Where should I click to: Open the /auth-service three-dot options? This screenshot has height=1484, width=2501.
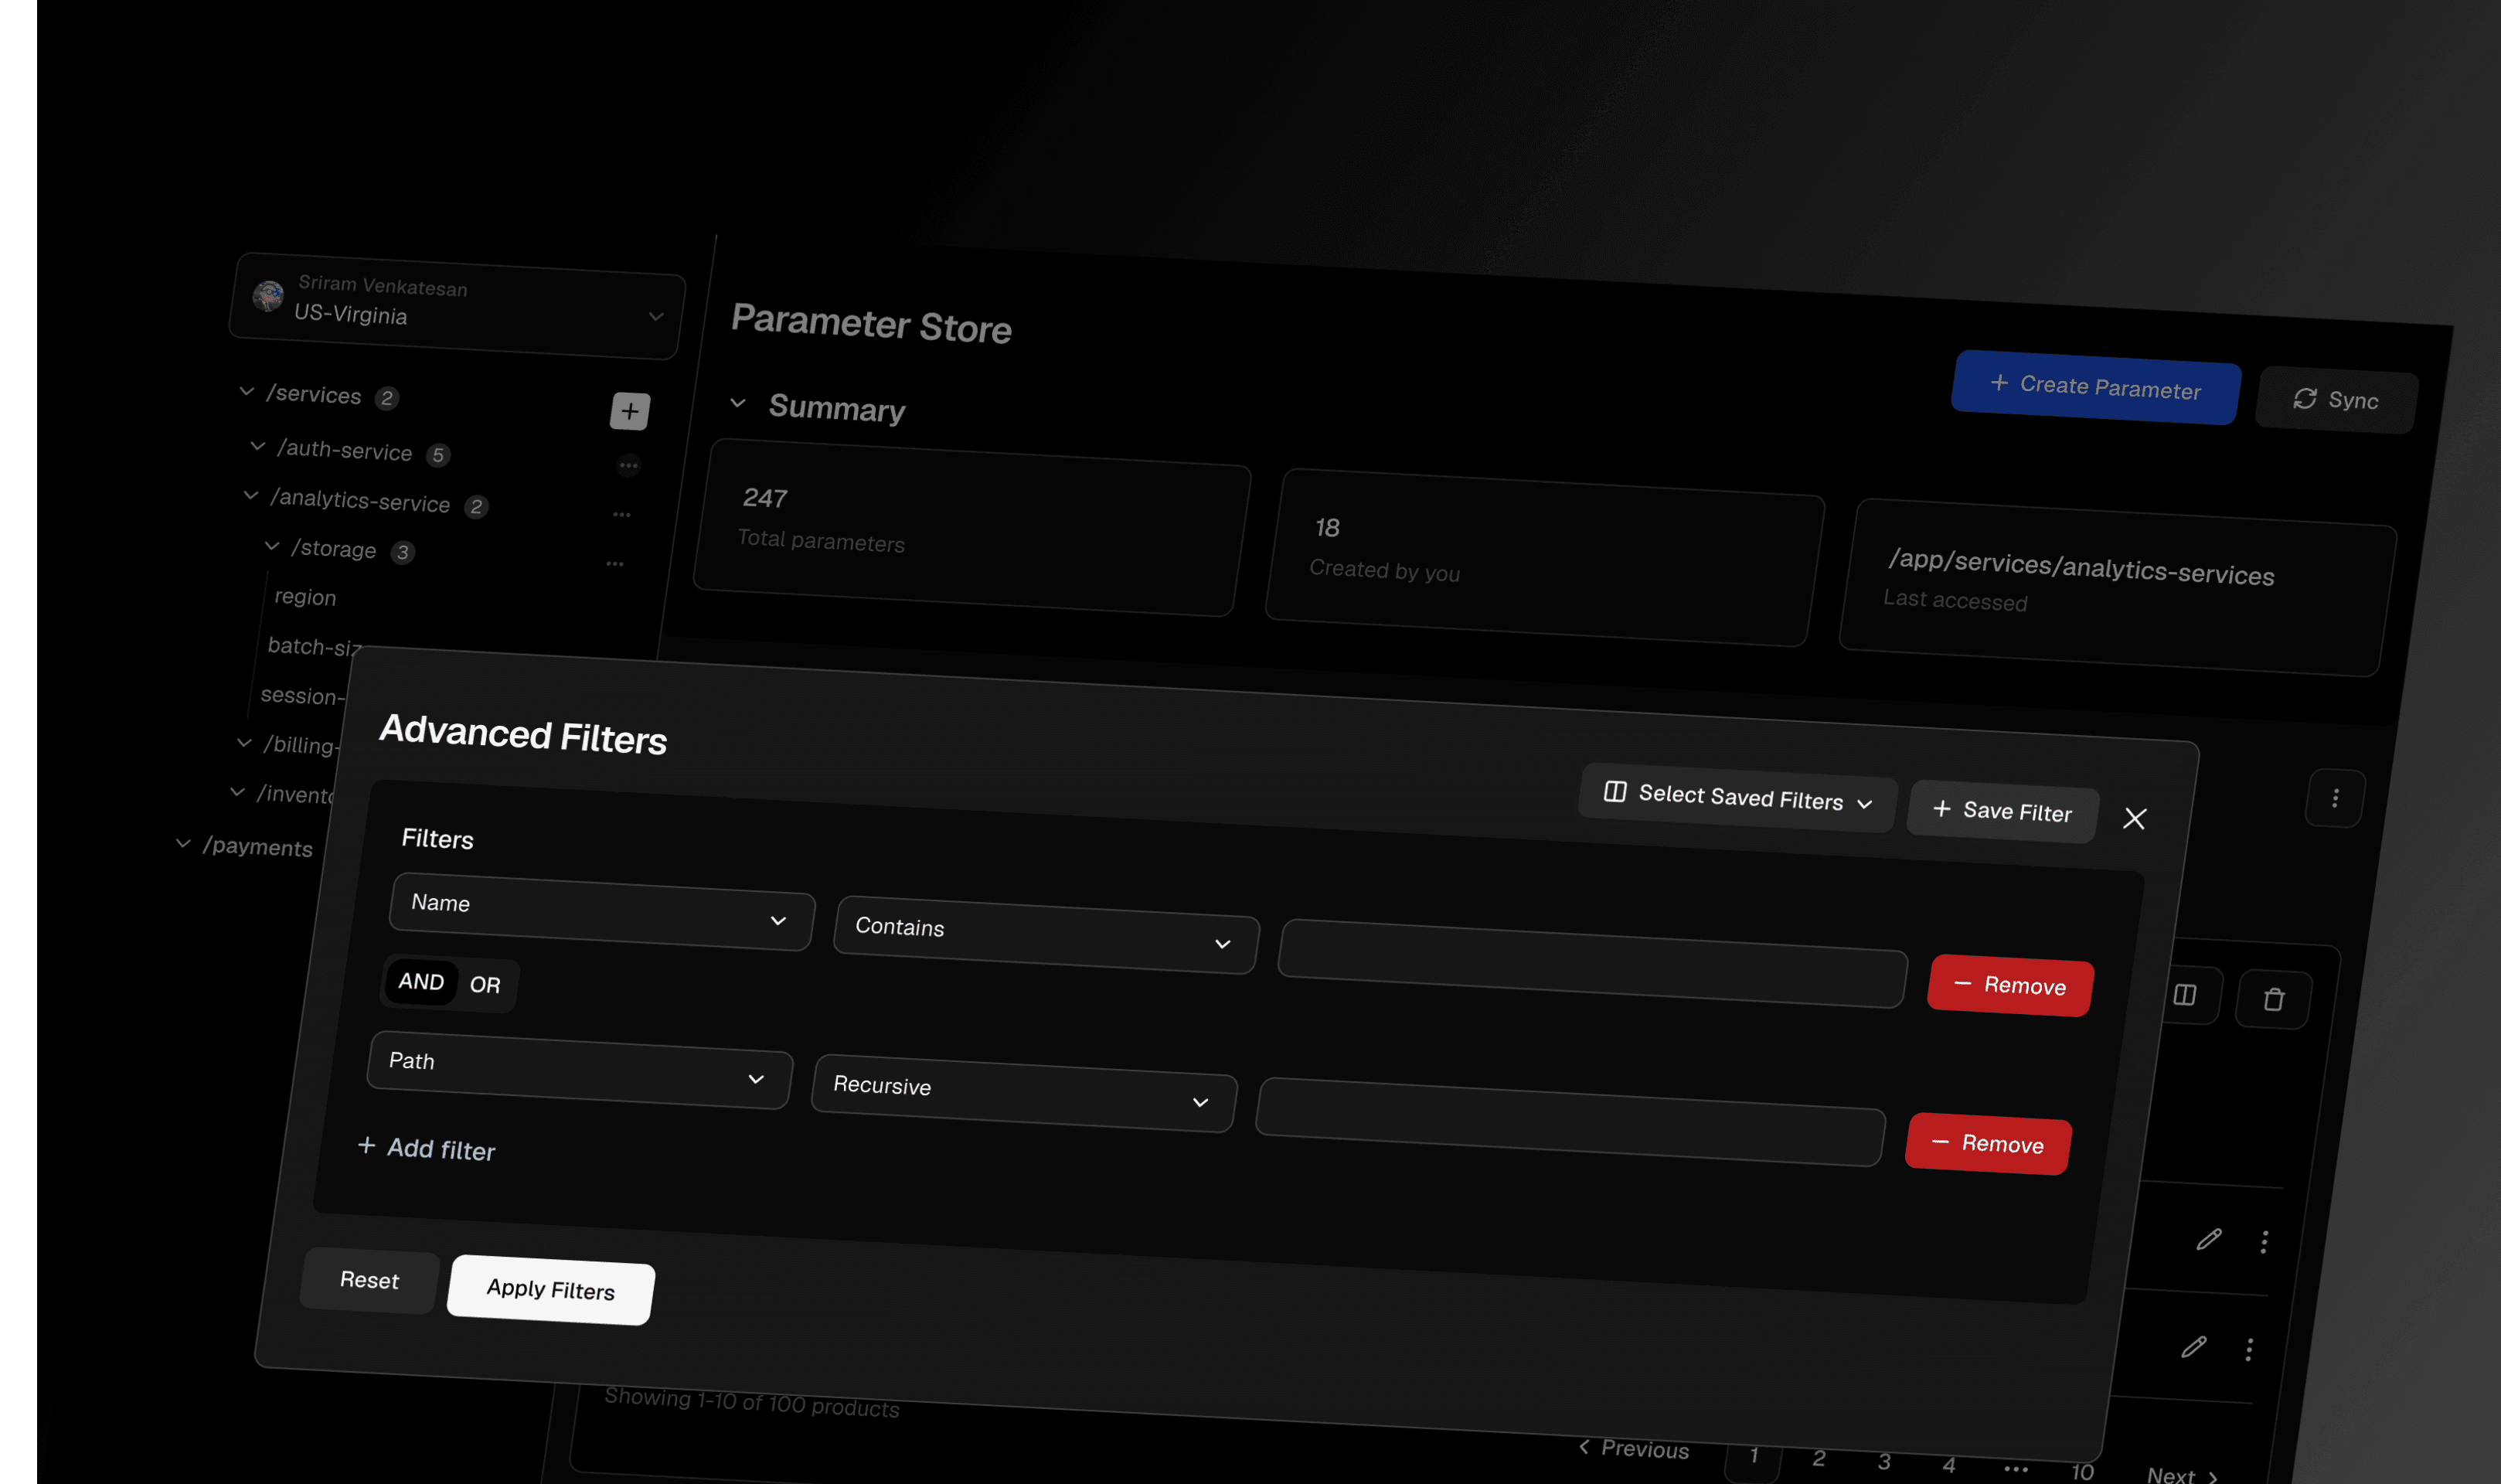pos(628,465)
